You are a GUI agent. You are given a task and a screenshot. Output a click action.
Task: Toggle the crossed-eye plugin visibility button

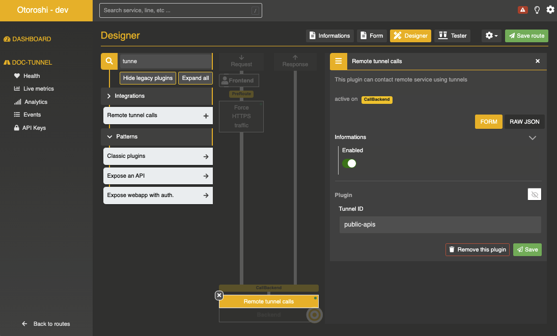[x=534, y=194]
